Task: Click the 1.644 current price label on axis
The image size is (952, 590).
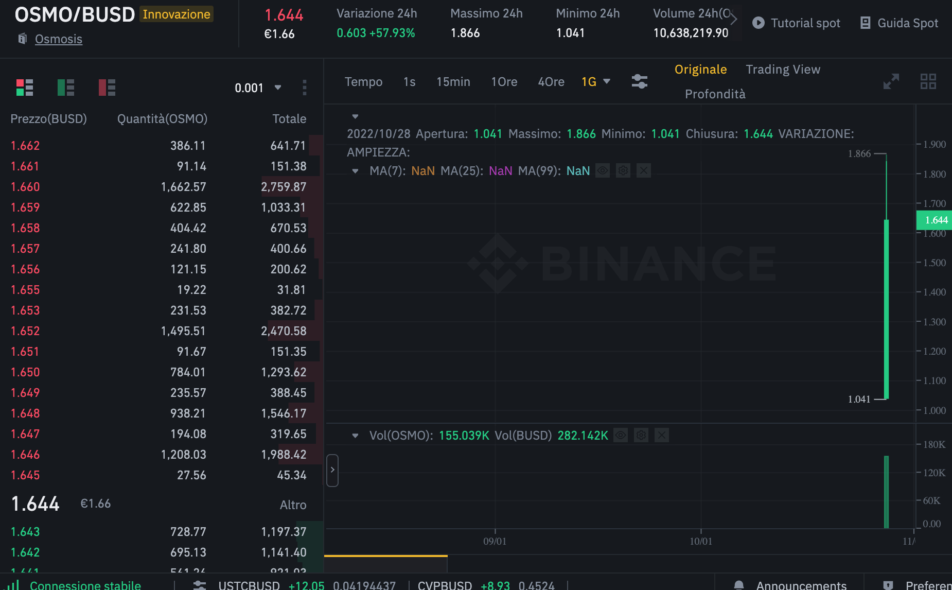Action: point(934,220)
